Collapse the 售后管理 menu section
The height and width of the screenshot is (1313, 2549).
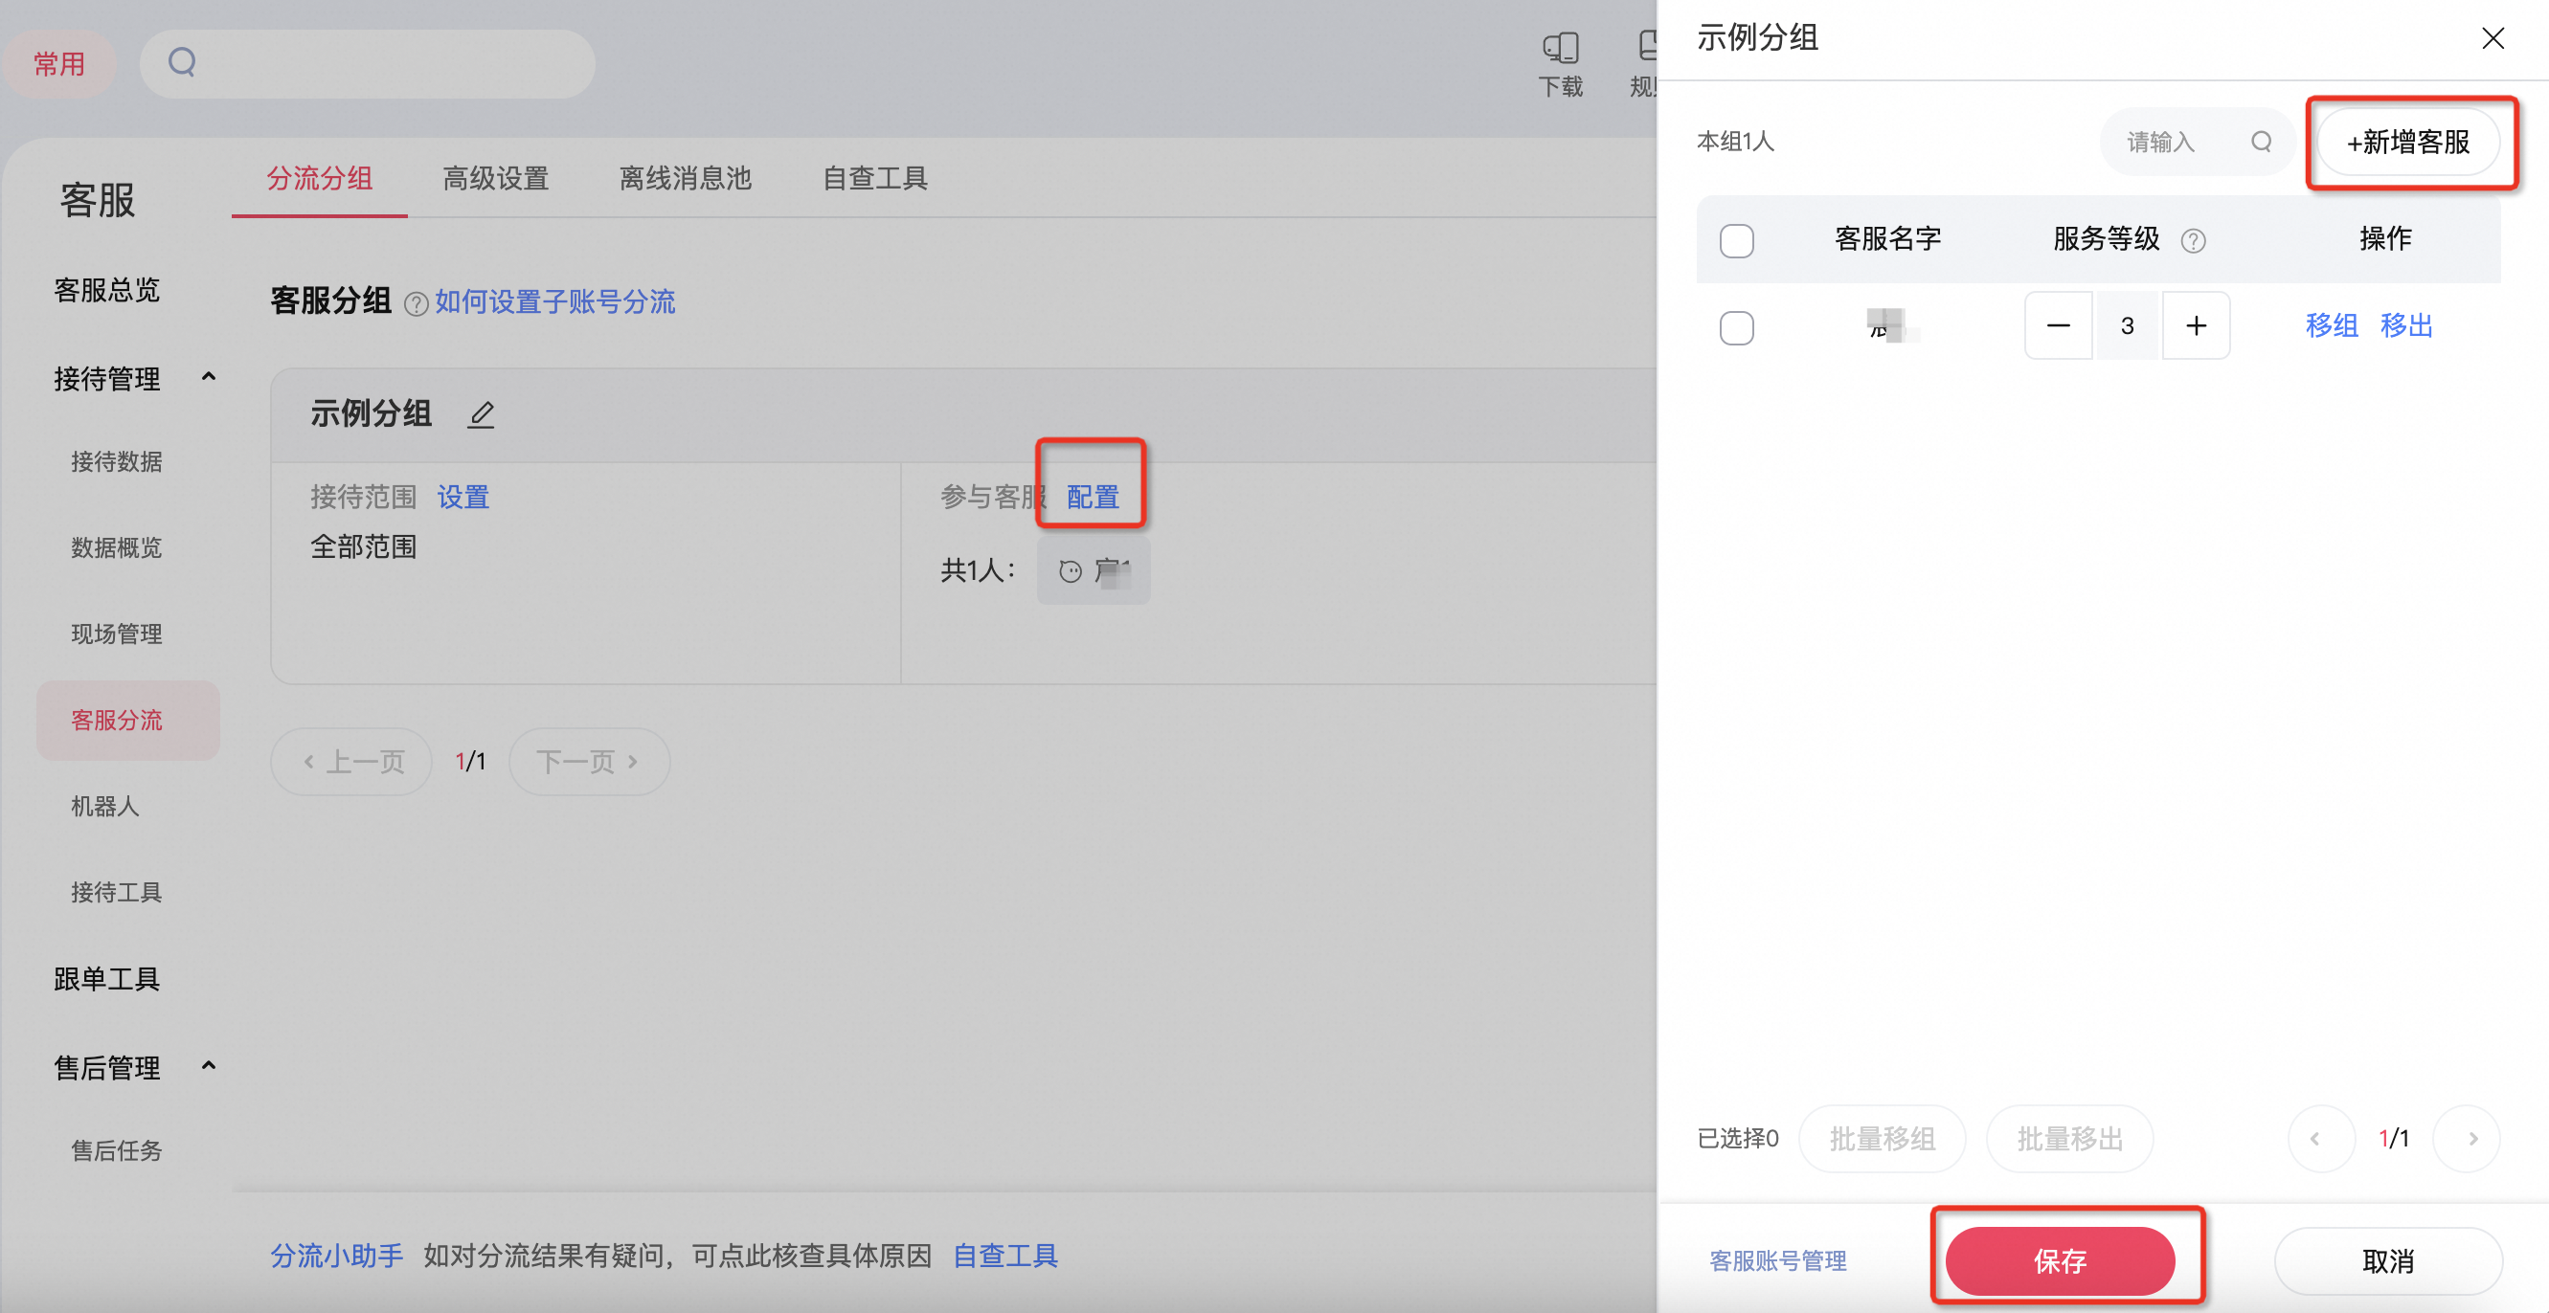point(209,1066)
